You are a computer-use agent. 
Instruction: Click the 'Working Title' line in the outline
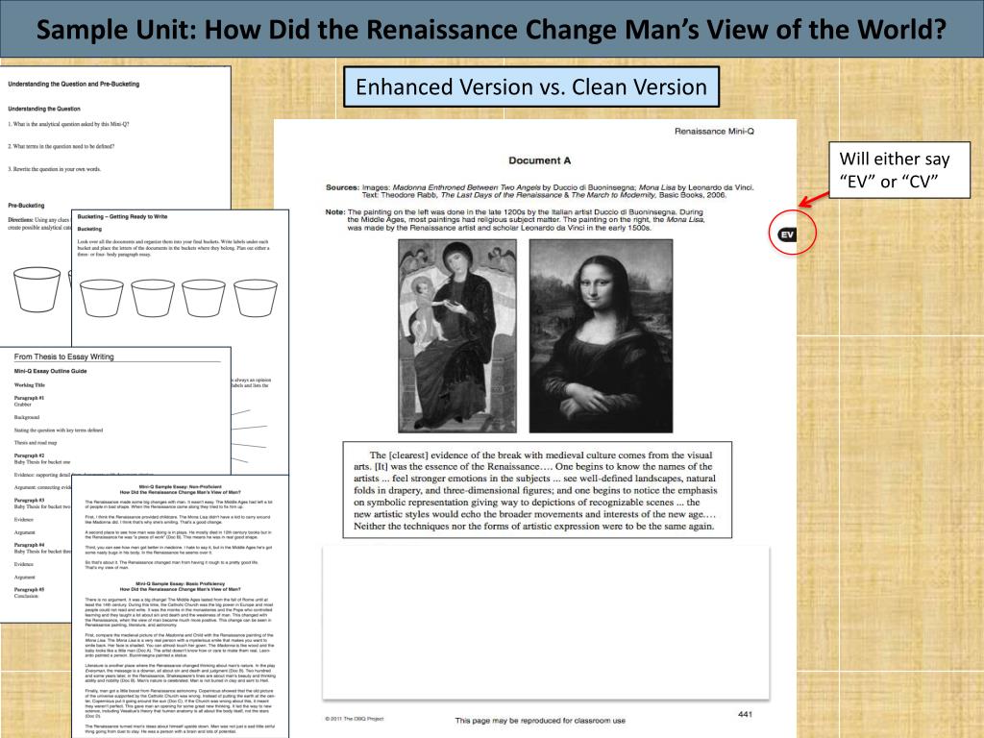tap(30, 384)
